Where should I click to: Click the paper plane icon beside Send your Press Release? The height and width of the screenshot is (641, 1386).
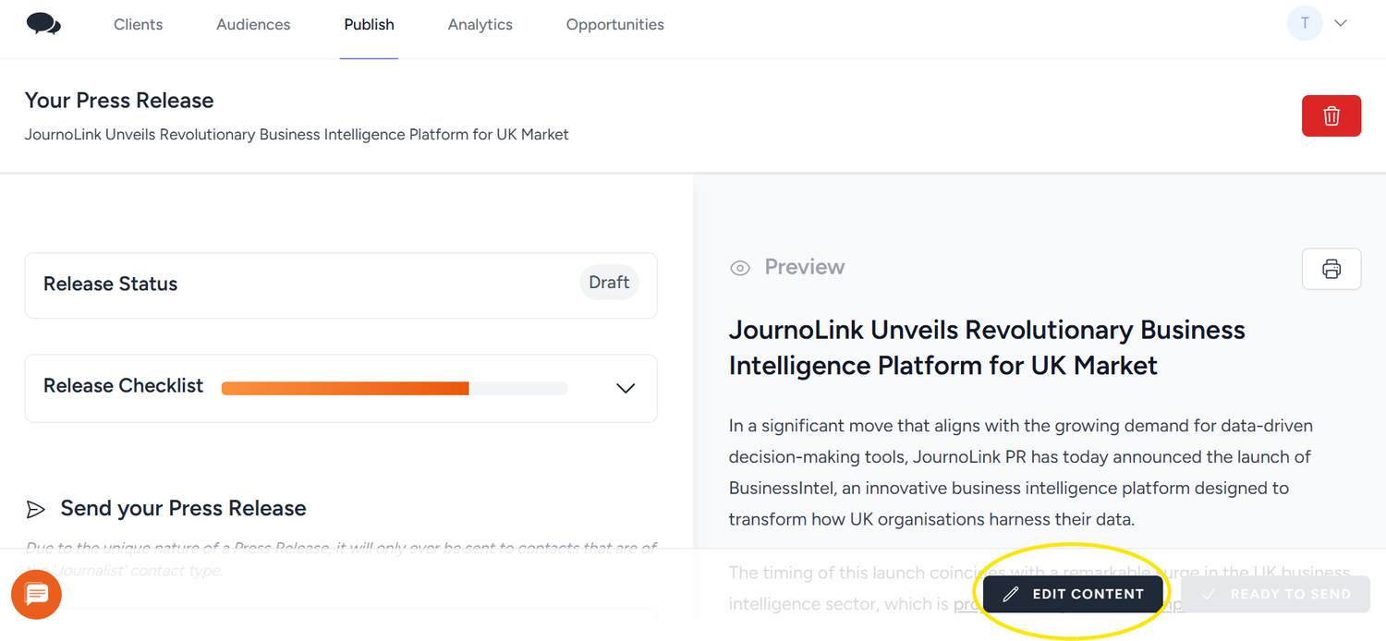[x=35, y=509]
